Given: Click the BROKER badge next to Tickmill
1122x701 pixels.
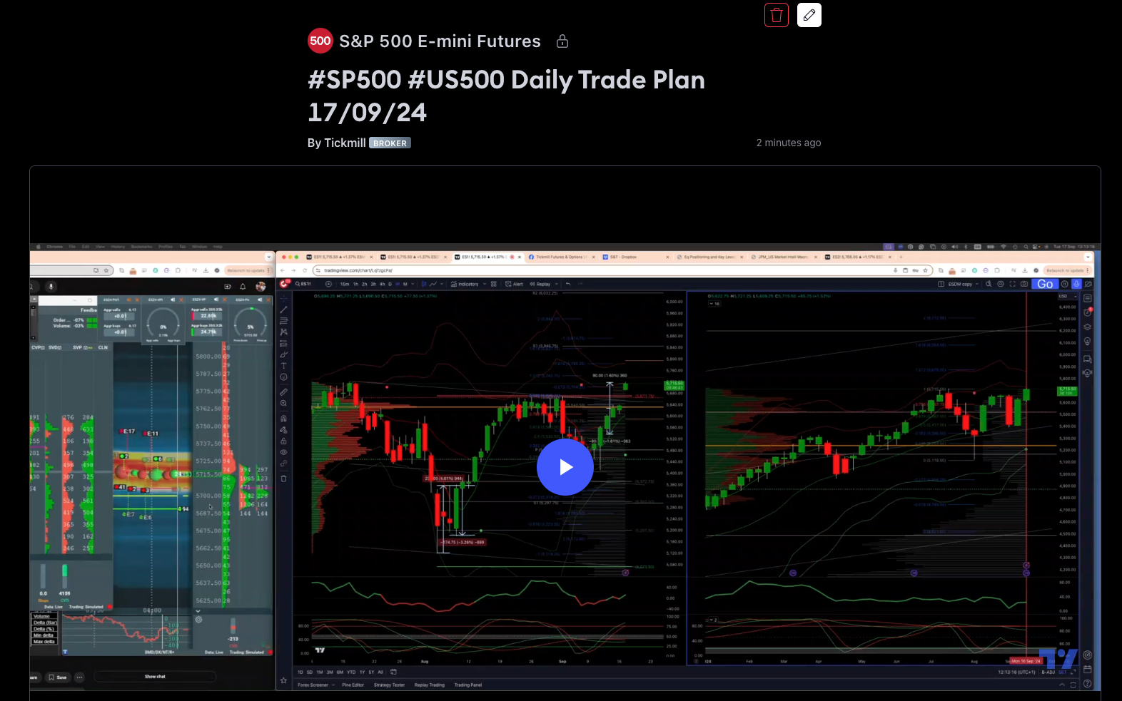Looking at the screenshot, I should [x=390, y=143].
